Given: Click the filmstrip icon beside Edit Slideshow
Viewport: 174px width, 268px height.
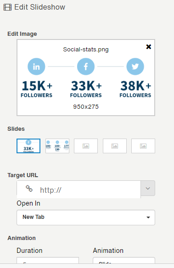Looking at the screenshot, I should (x=7, y=7).
